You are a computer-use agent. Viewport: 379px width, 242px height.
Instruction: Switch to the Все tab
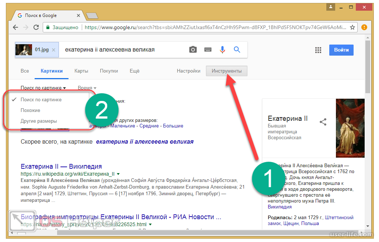click(25, 71)
